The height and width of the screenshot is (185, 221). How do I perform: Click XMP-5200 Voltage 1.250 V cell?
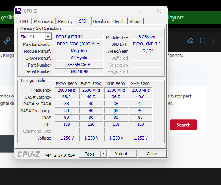[x=141, y=138]
